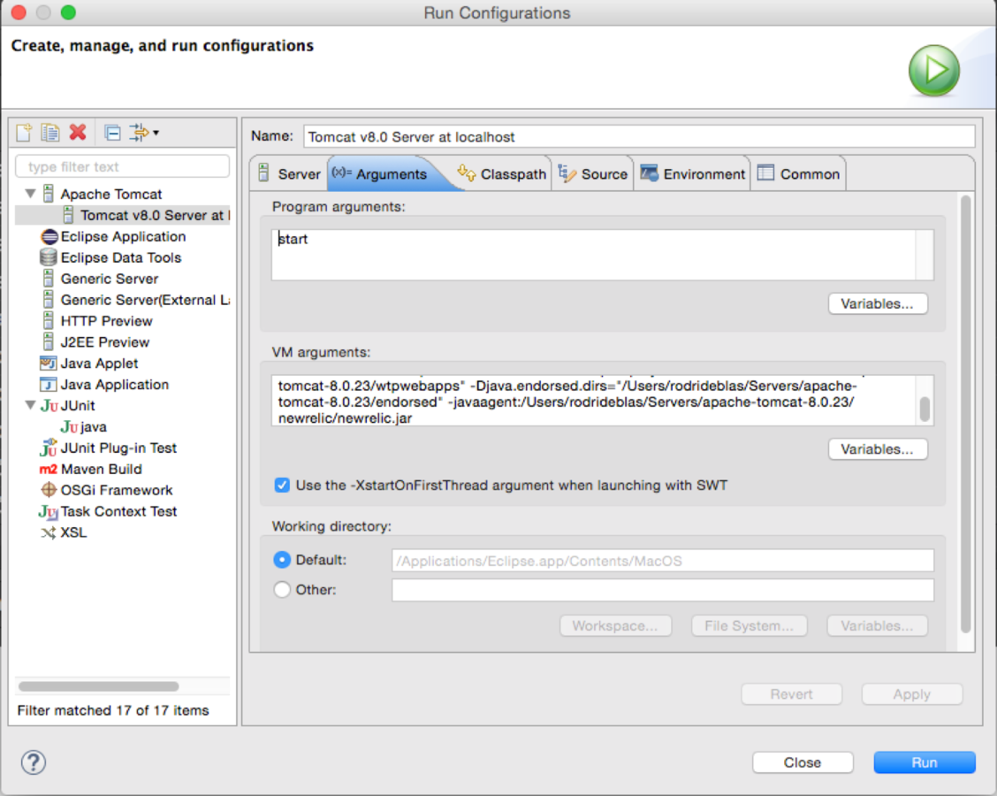Screen dimensions: 997x796
Task: Click the Java Applet icon
Action: click(x=49, y=364)
